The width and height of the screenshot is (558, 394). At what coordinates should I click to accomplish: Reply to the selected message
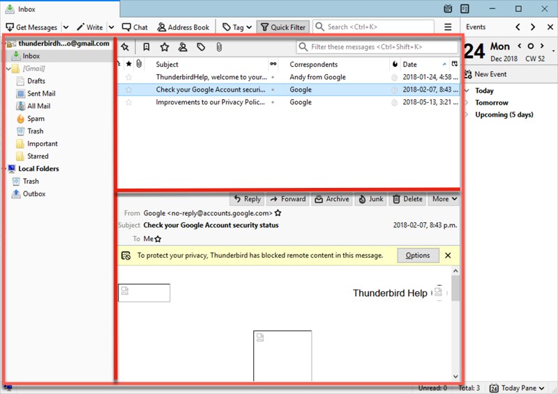pyautogui.click(x=247, y=199)
